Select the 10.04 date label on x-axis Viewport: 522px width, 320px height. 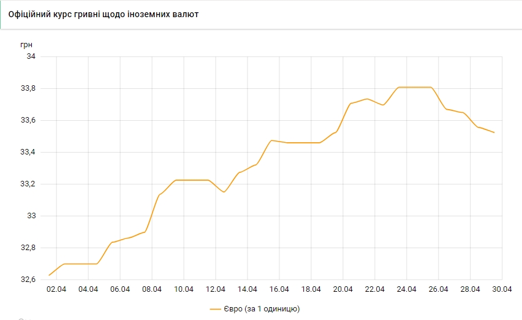pyautogui.click(x=184, y=289)
